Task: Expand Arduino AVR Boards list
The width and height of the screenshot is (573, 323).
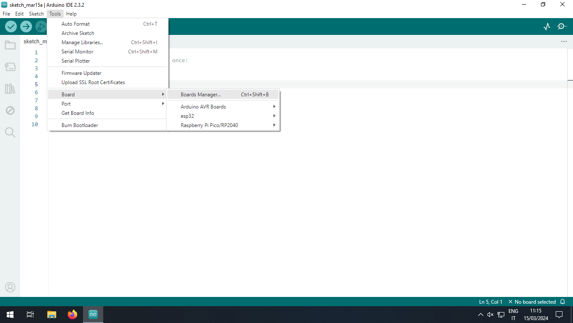Action: coord(223,107)
